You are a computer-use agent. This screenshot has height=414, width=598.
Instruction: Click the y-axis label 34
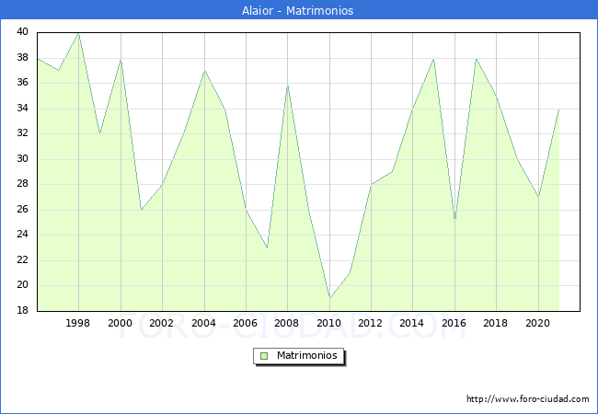pyautogui.click(x=22, y=109)
